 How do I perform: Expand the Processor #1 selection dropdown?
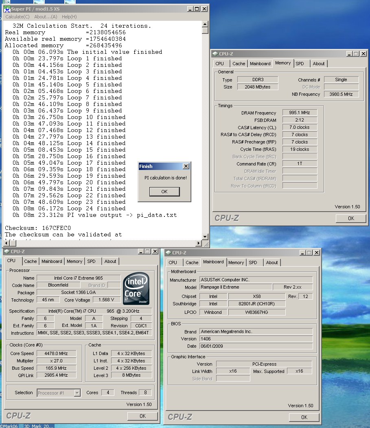pyautogui.click(x=77, y=393)
